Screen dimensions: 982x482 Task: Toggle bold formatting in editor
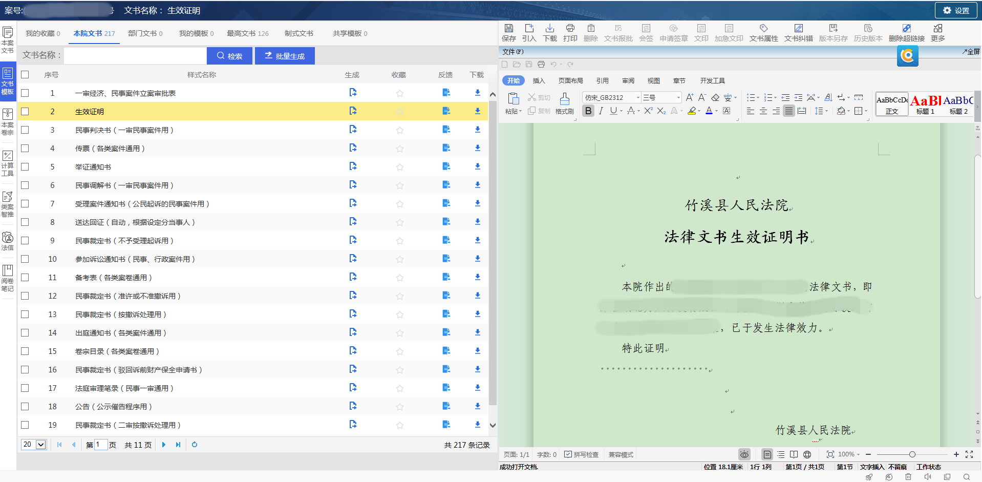[x=588, y=111]
